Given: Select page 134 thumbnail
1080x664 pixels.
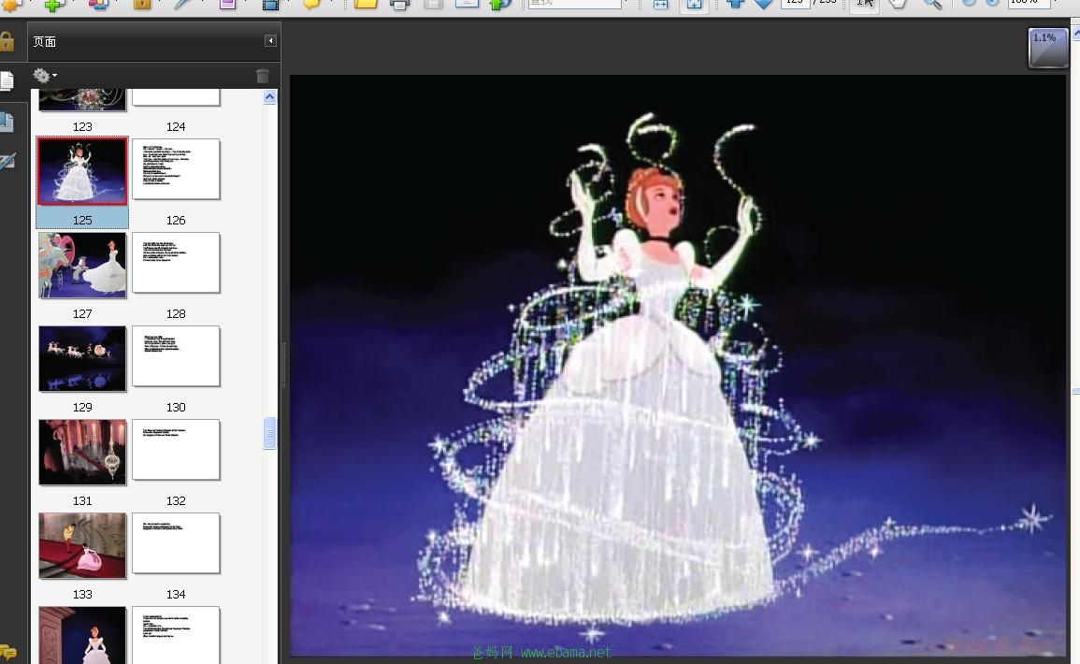Looking at the screenshot, I should click(176, 543).
